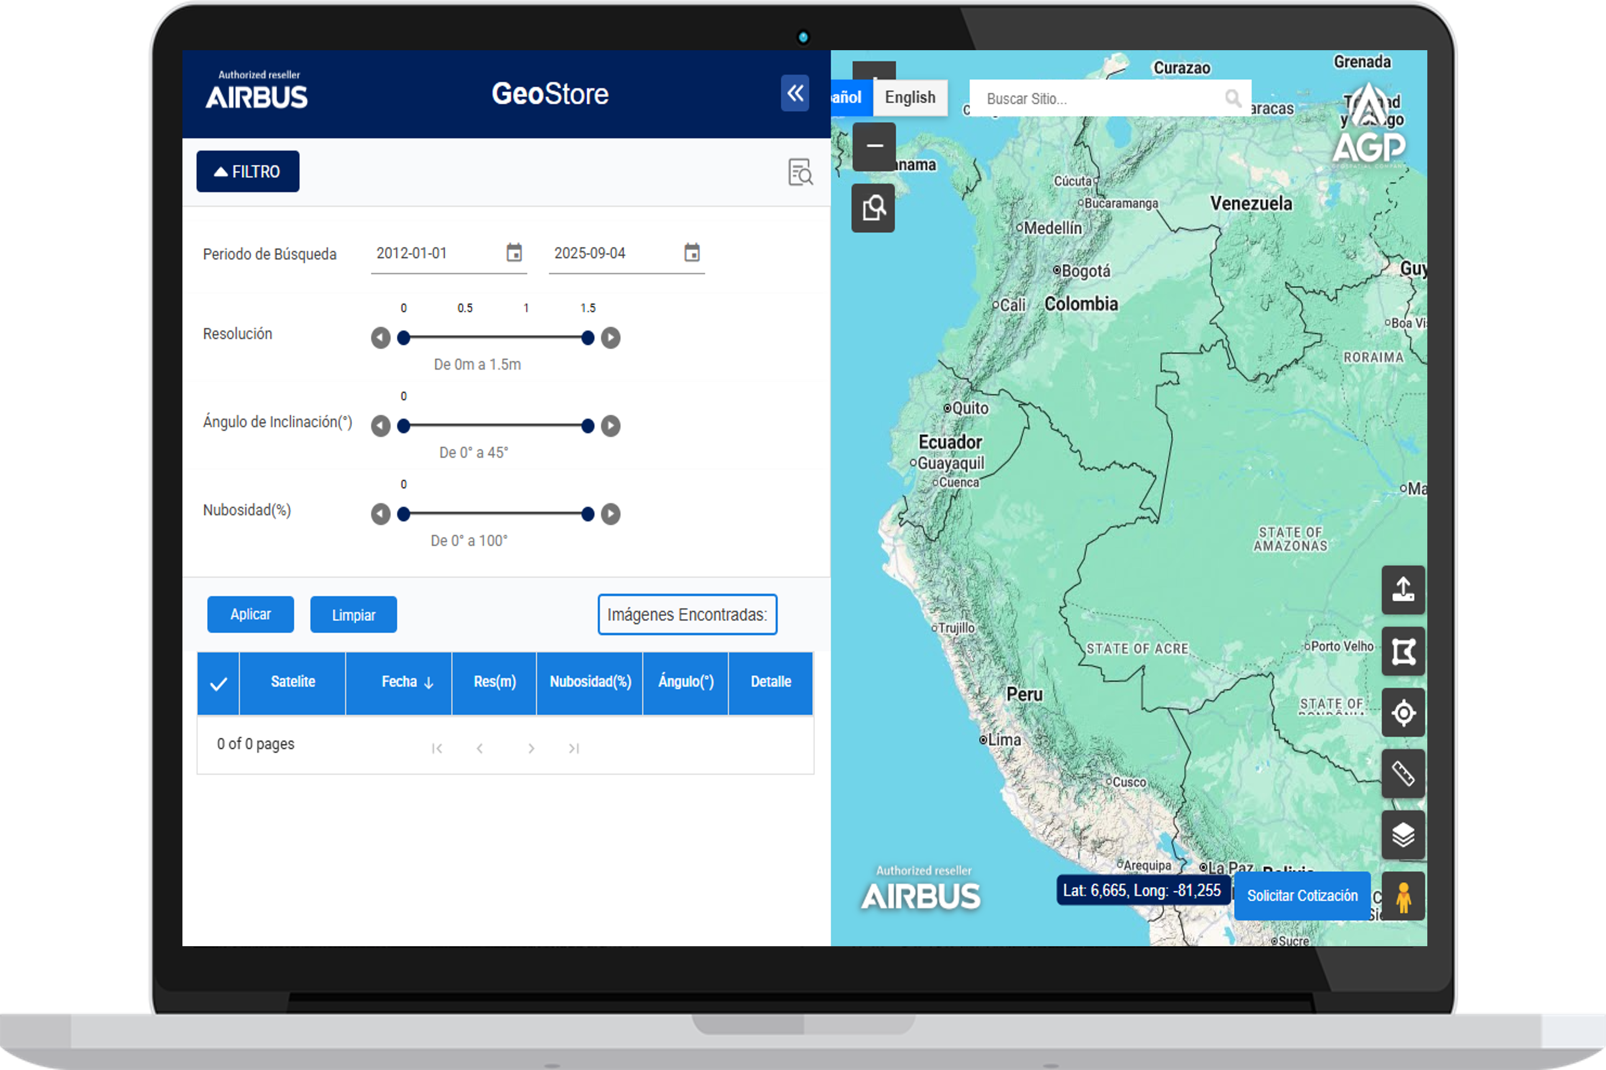Click Solicitar Cotización button
The width and height of the screenshot is (1606, 1070).
(1302, 896)
